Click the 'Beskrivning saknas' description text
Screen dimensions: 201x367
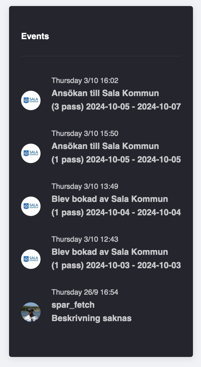coord(91,318)
